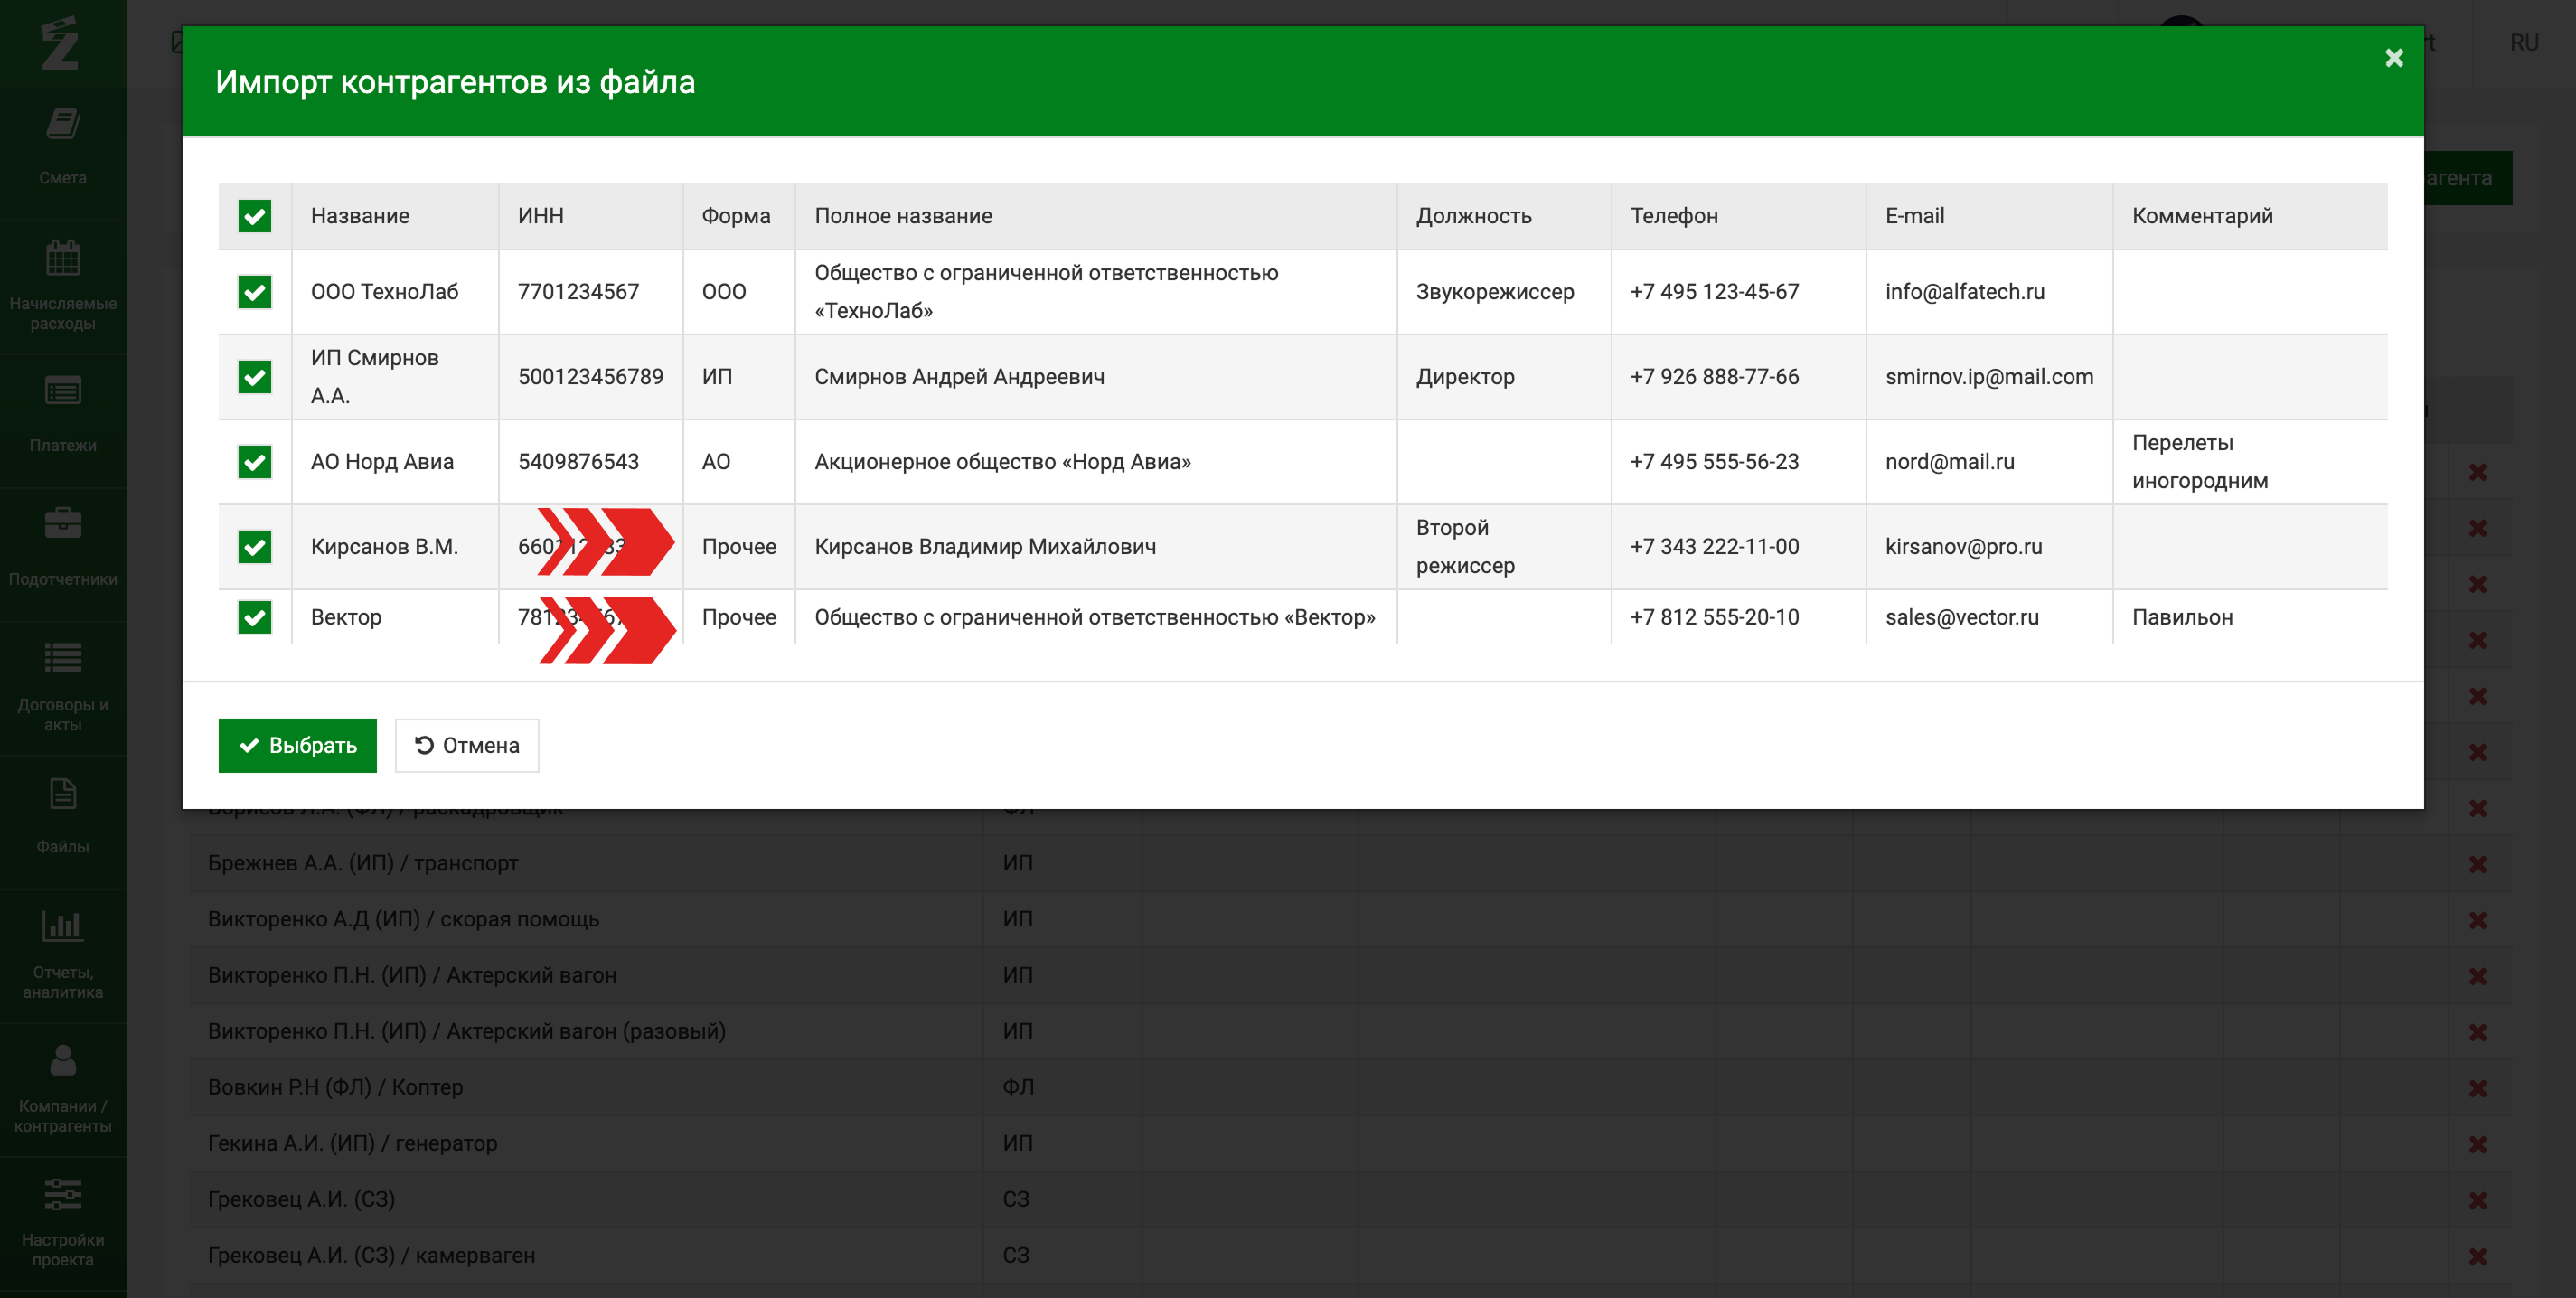Delete the Актерский вагон (разовый) row
This screenshot has height=1298, width=2576.
2477,1032
